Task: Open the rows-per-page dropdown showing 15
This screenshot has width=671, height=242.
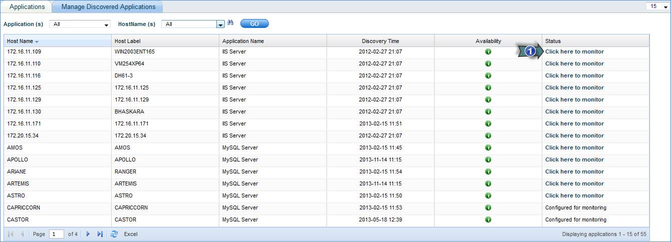Action: 657,6
